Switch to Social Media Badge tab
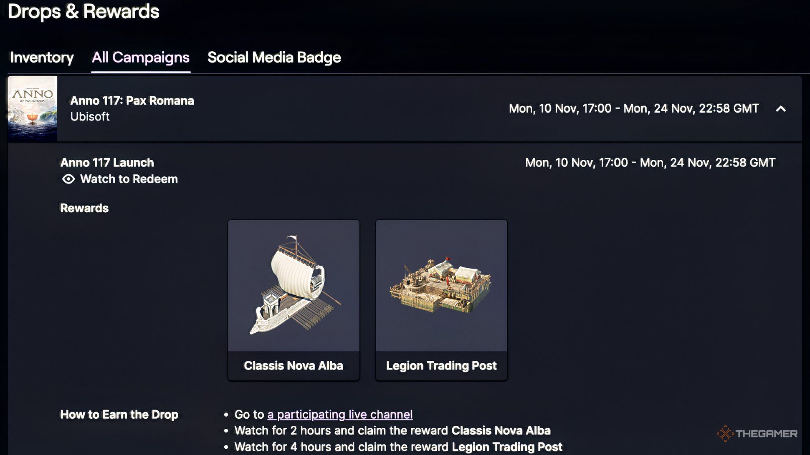The height and width of the screenshot is (455, 810). (274, 58)
